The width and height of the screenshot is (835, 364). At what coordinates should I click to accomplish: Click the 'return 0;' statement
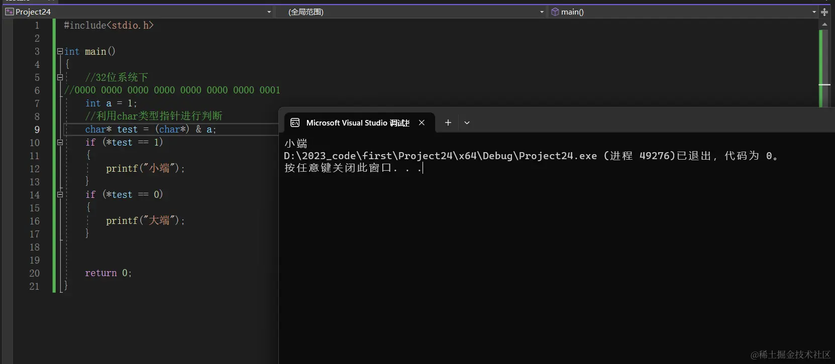pos(109,273)
